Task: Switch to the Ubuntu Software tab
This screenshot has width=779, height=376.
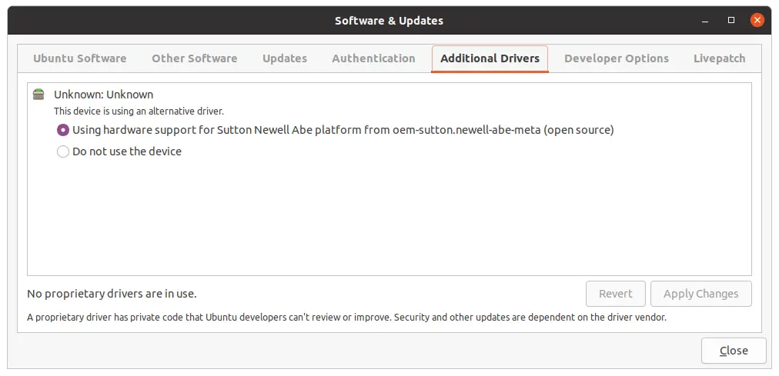Action: click(x=79, y=58)
